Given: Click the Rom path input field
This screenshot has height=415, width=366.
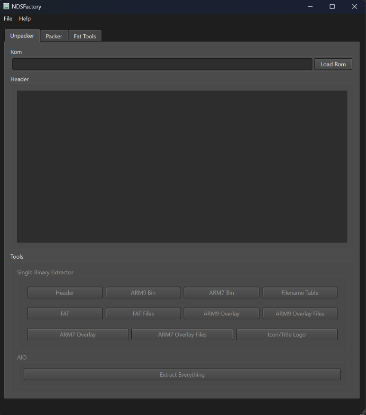Looking at the screenshot, I should pos(162,64).
